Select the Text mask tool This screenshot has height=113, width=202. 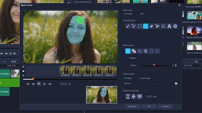pos(169,26)
